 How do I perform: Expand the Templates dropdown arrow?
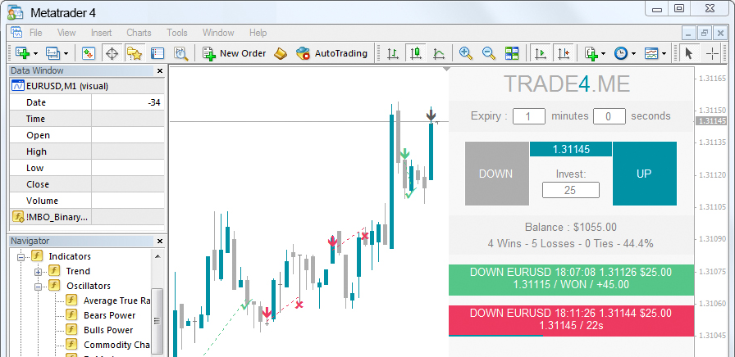click(x=664, y=54)
